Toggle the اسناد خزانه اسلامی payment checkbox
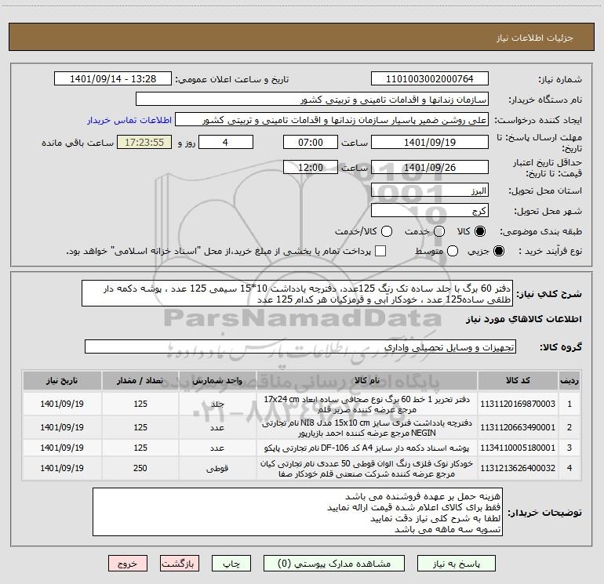Screen dimensions: 604x584 [x=380, y=251]
